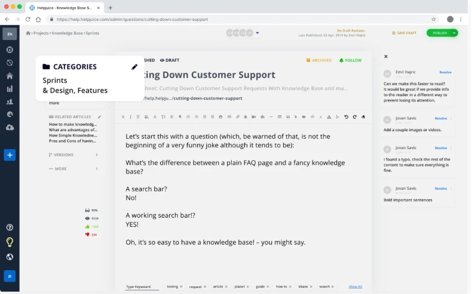
Task: Click the lightbulb ideas icon
Action: coord(10,242)
